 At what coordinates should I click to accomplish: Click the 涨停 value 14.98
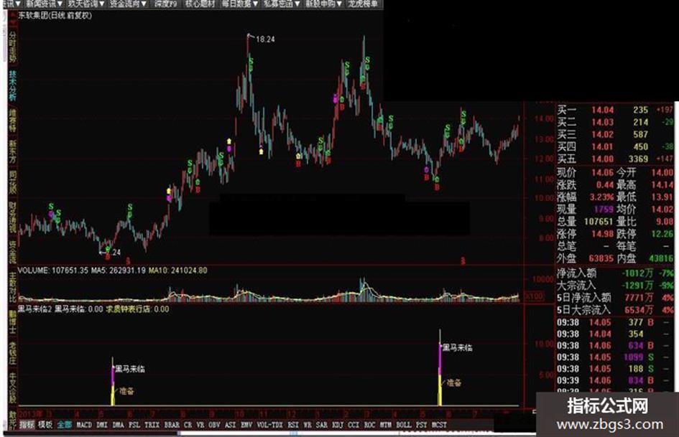[602, 234]
